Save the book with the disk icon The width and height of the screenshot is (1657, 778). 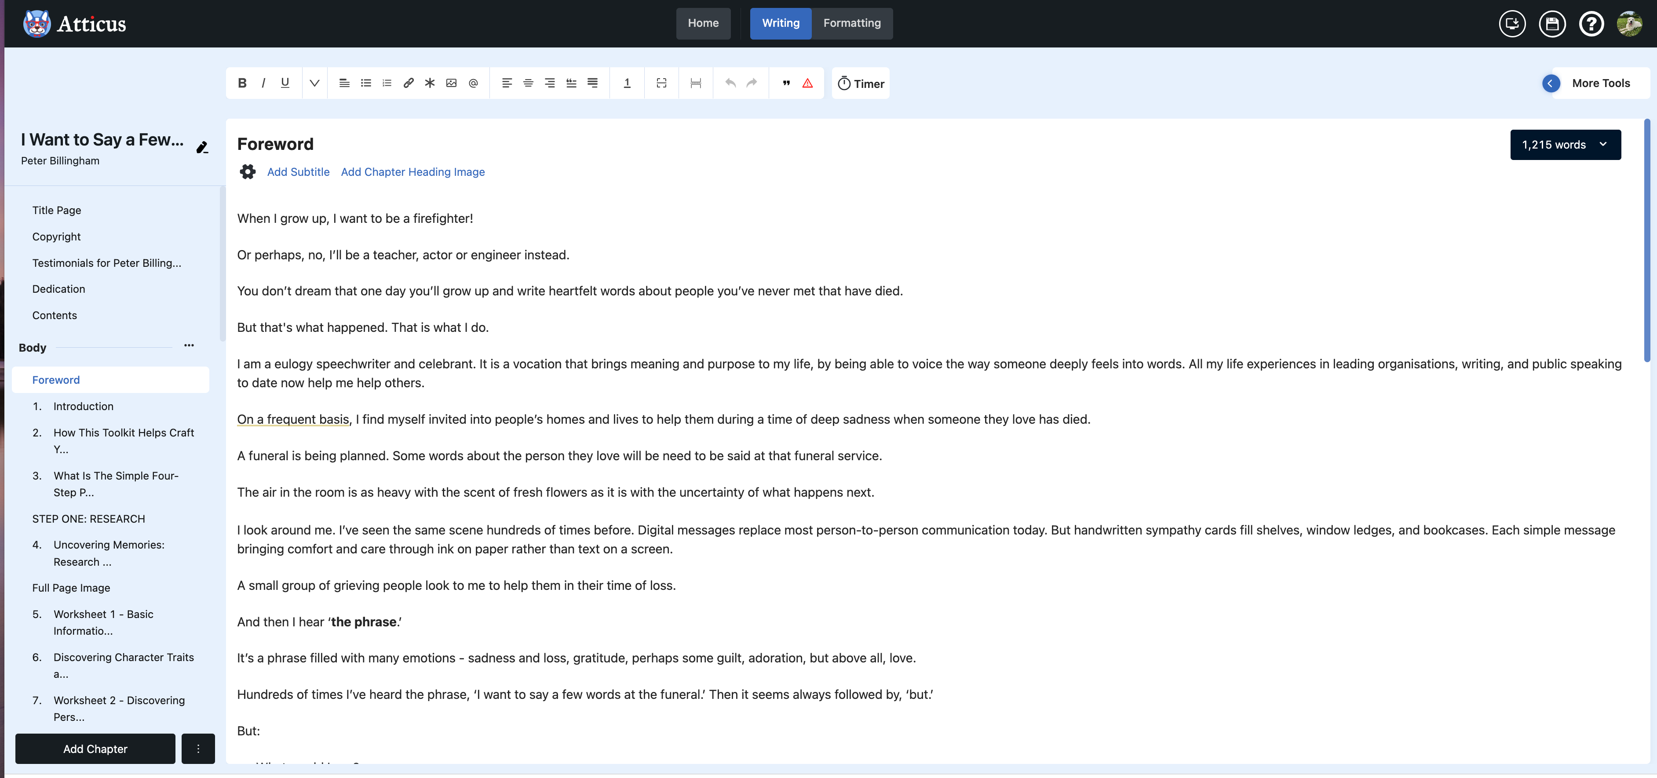click(x=1552, y=24)
